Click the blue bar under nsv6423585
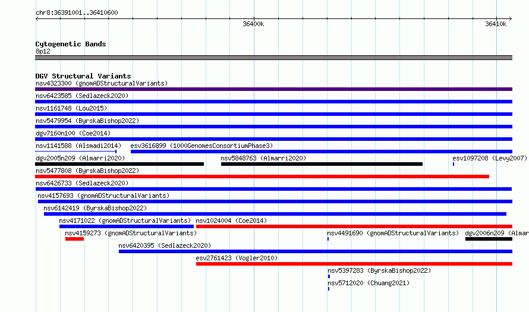The width and height of the screenshot is (529, 312). [273, 102]
